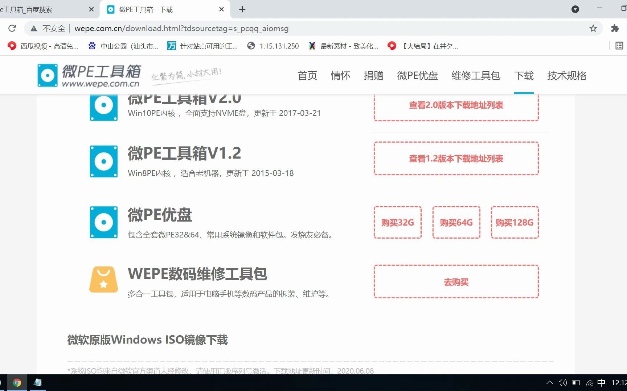Click Win10PE内核 description line
627x391 pixels.
pos(224,113)
